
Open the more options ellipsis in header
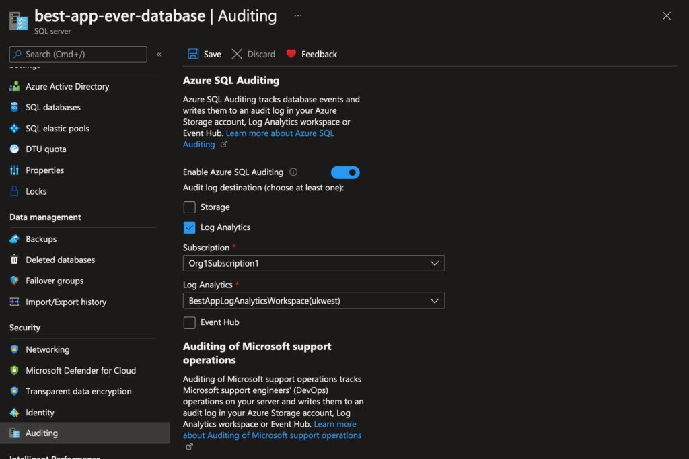[x=298, y=16]
